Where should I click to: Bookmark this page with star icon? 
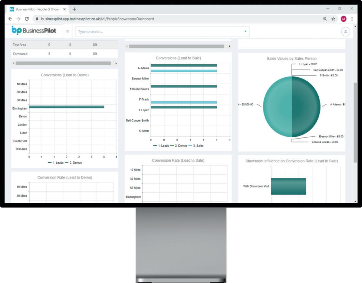[333, 19]
